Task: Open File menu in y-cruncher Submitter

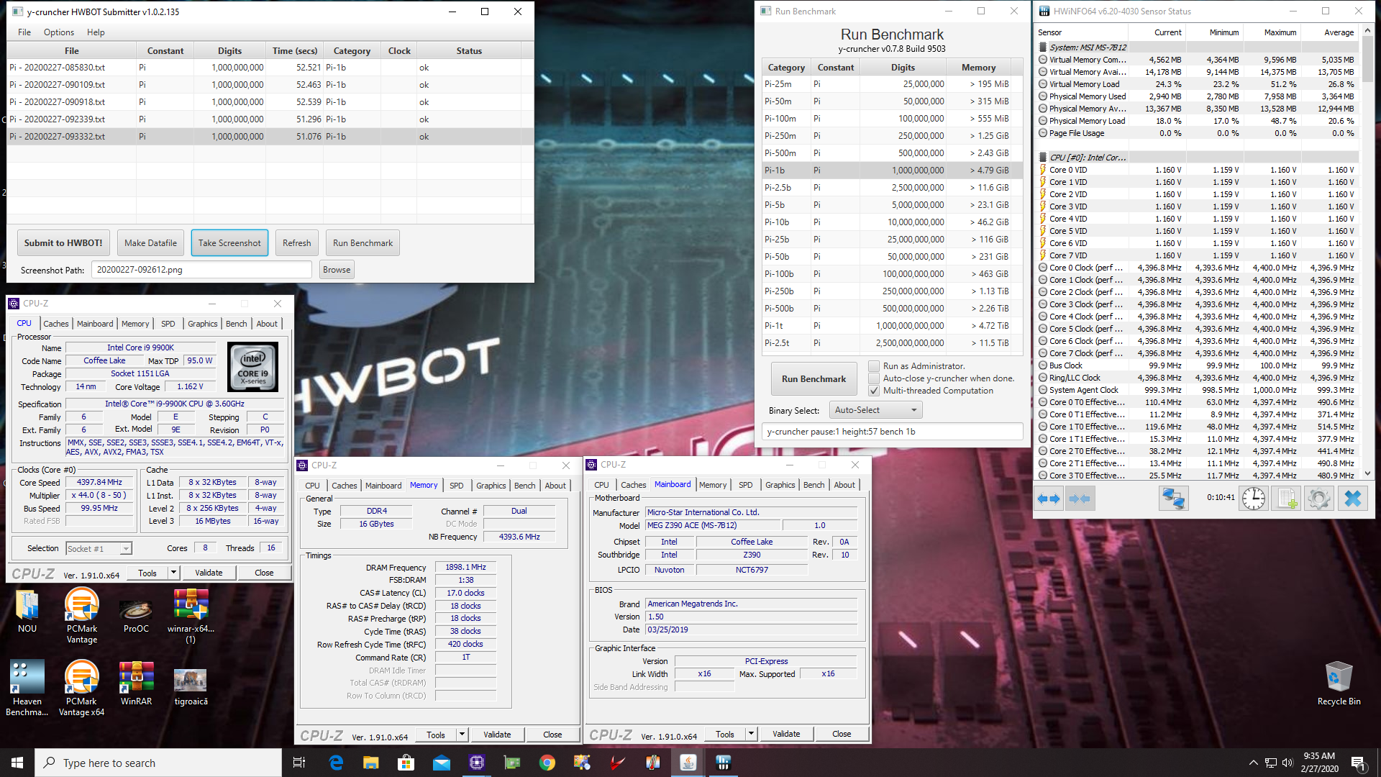Action: pyautogui.click(x=24, y=32)
